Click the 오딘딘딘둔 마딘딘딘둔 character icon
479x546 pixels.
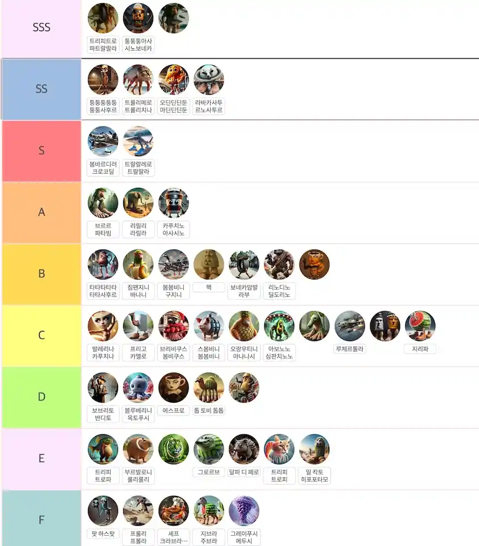pos(173,79)
